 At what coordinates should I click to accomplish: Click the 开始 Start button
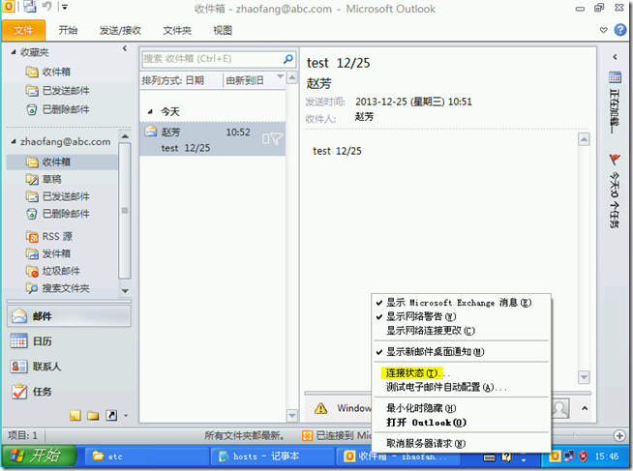(x=39, y=456)
